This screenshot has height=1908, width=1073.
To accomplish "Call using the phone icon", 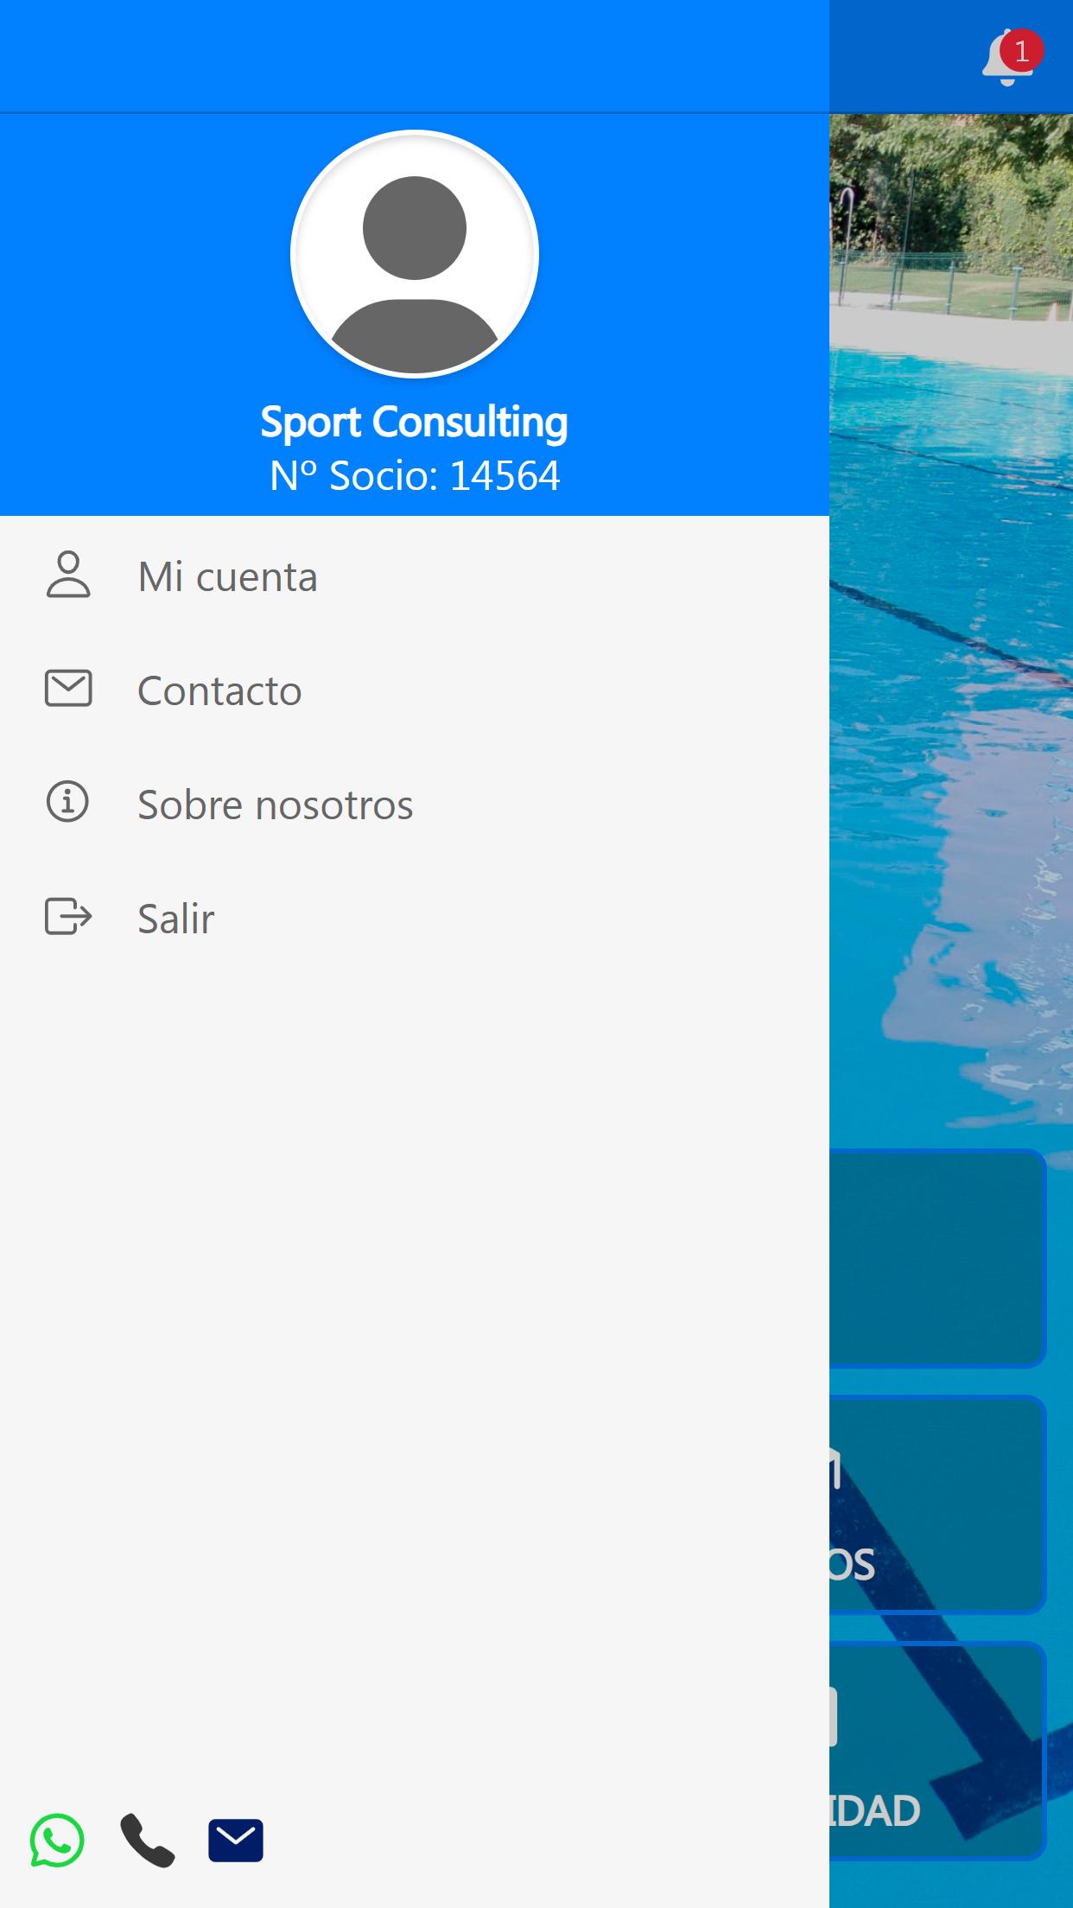I will 147,1841.
